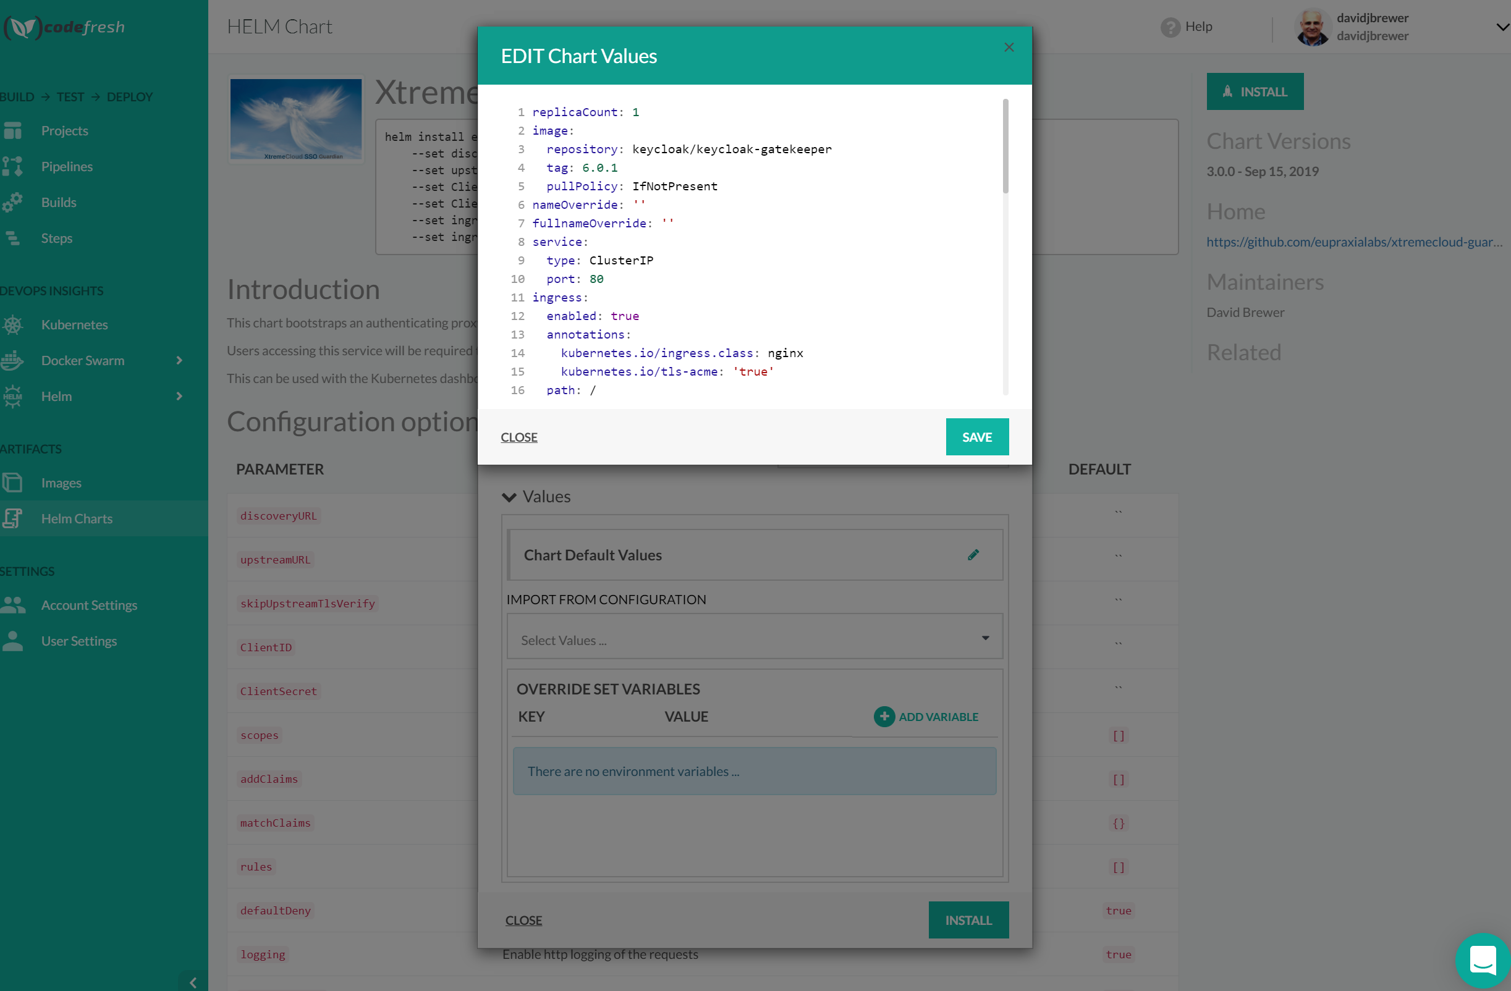Click 'pullPolicy: IfNotPresent' line in editor
This screenshot has width=1511, height=991.
click(x=632, y=186)
